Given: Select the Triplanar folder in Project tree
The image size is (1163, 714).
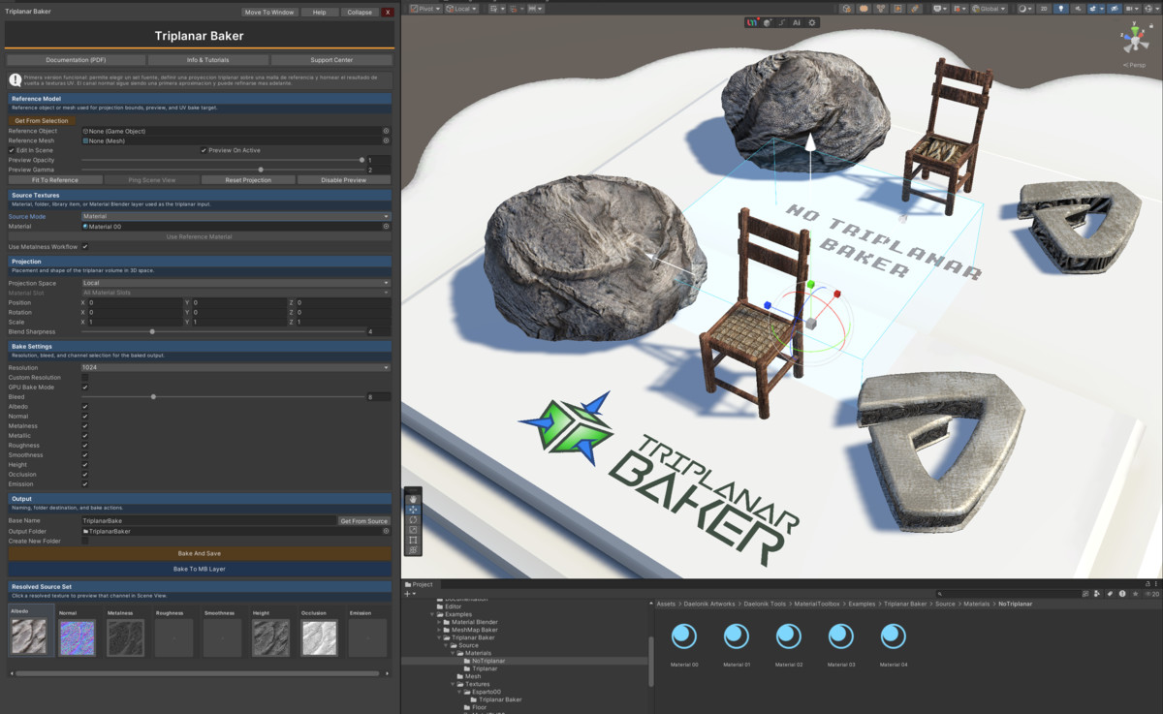Looking at the screenshot, I should tap(485, 668).
